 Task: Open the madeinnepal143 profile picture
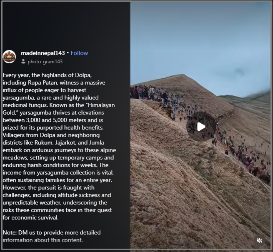tap(9, 57)
